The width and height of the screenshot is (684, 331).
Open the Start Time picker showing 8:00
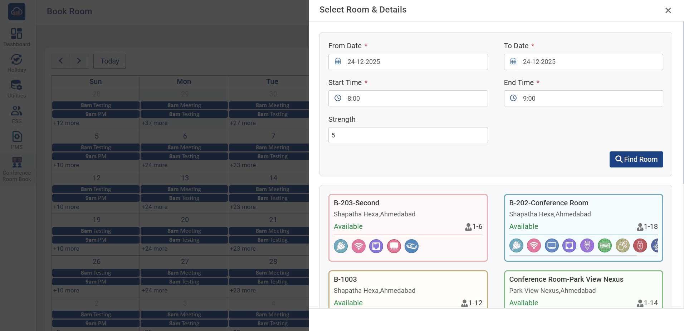[408, 99]
